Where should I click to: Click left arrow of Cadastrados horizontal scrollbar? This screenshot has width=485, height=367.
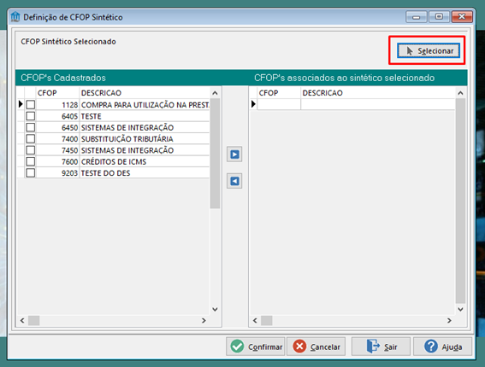(22, 320)
